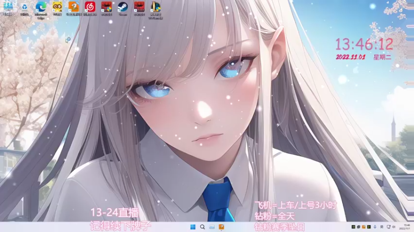
Task: Click the microphone tray icon
Action: pyautogui.click(x=375, y=227)
